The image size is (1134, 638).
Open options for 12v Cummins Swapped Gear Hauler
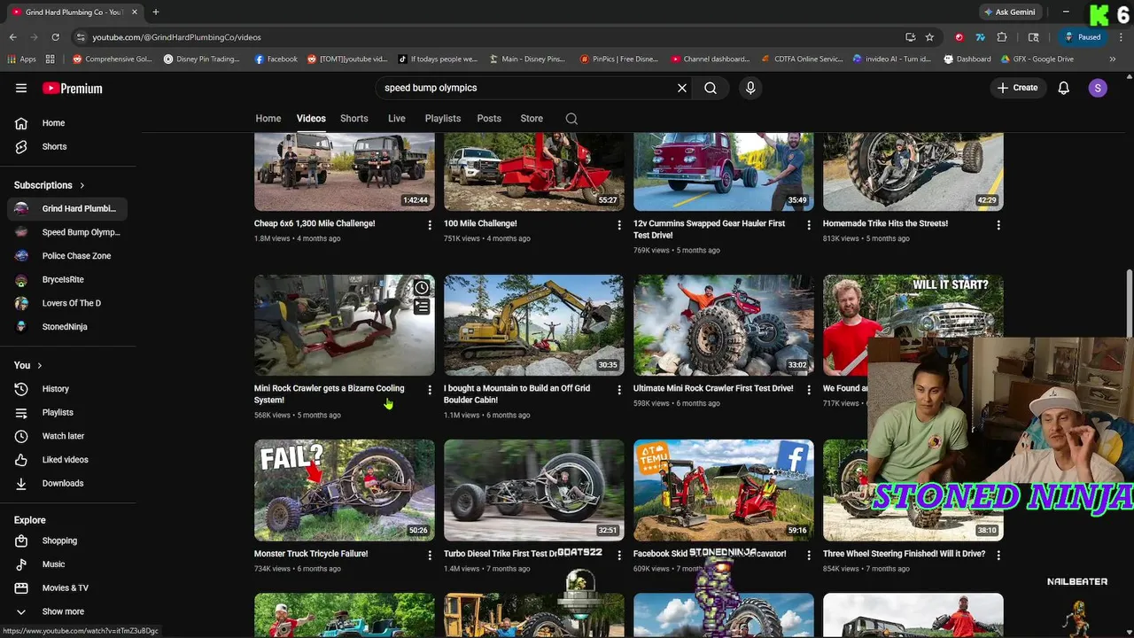click(809, 225)
